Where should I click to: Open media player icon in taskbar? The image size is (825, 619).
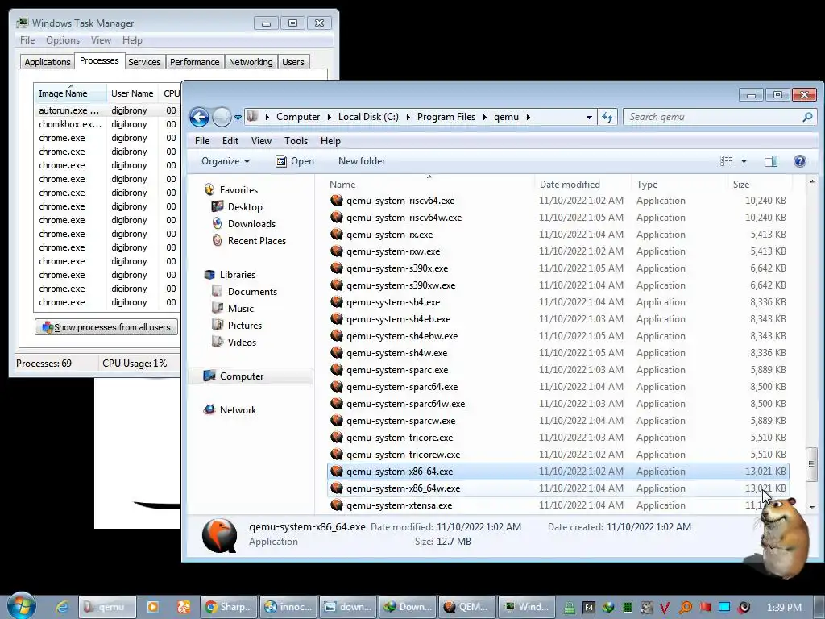tap(152, 607)
